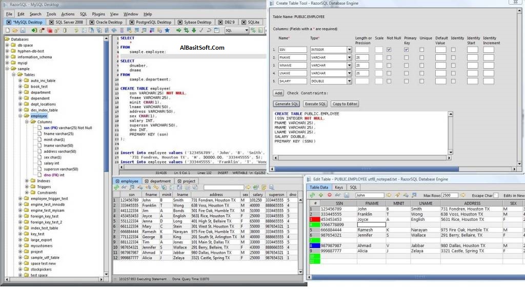
Task: Close the SQLite tab via its X icon
Action: point(244,22)
